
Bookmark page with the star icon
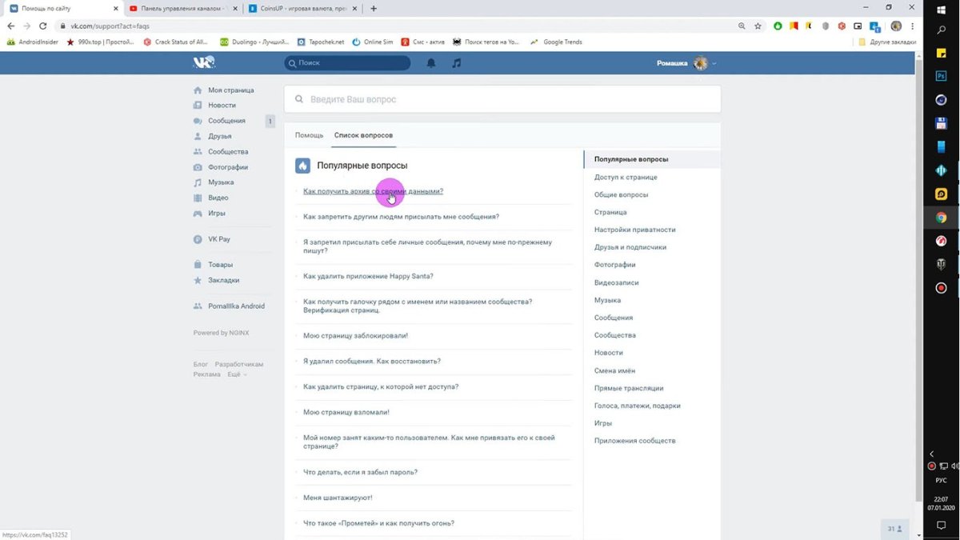(x=758, y=26)
